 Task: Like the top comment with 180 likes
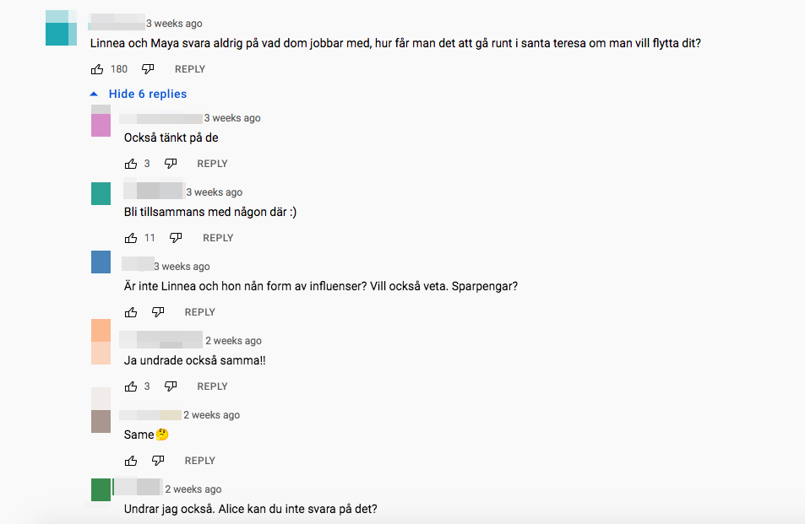click(97, 69)
